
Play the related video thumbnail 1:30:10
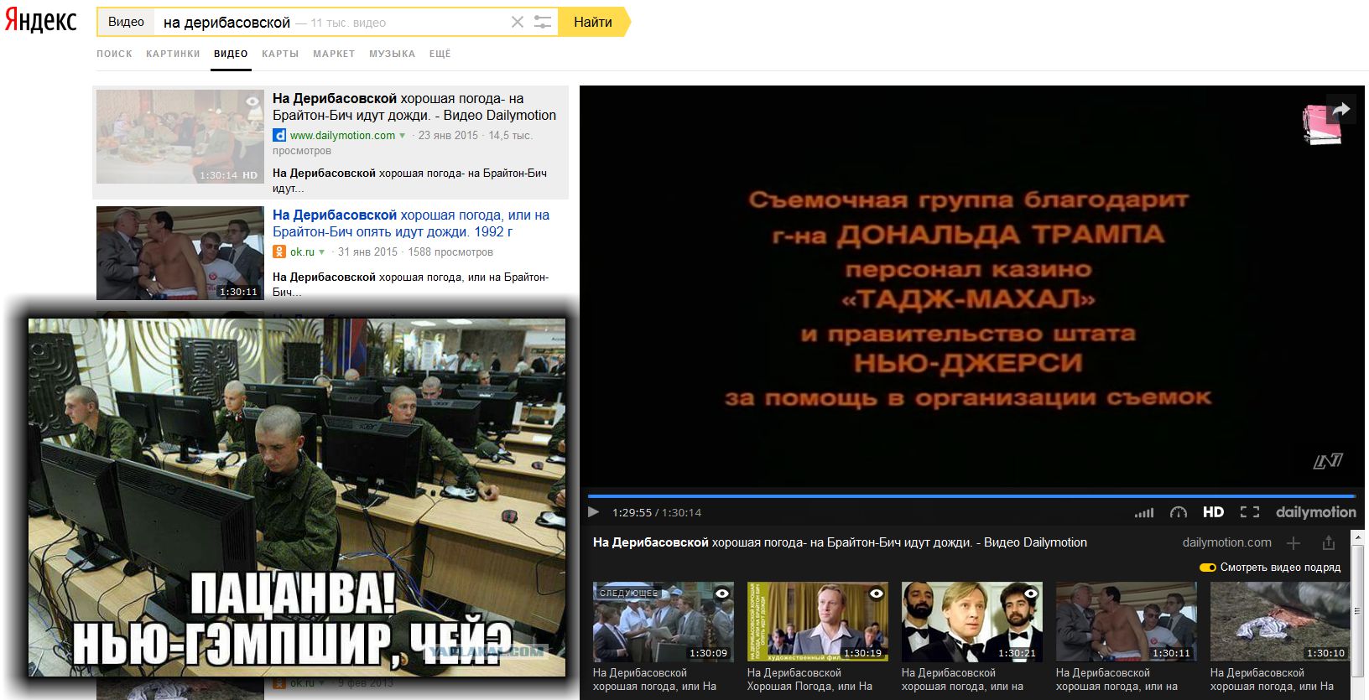click(1281, 621)
